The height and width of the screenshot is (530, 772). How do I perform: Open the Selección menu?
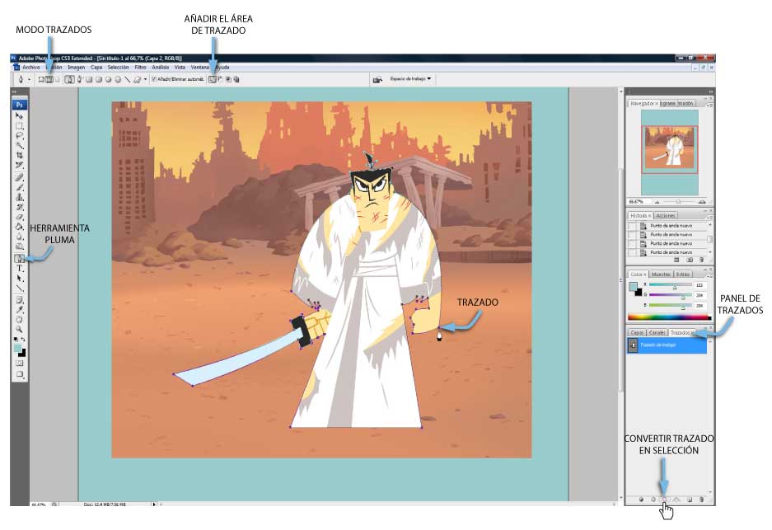click(118, 67)
